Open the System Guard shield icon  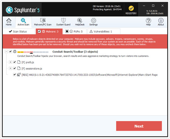coord(63,20)
